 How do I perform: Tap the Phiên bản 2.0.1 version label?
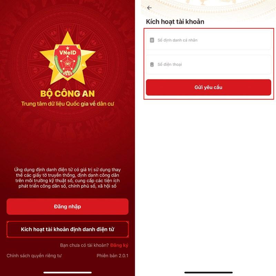coord(112,256)
